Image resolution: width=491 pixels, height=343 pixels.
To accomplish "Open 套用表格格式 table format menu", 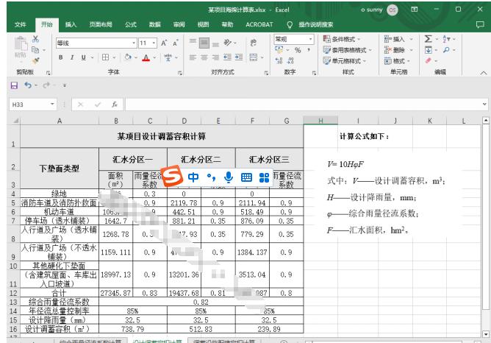I will tap(348, 50).
